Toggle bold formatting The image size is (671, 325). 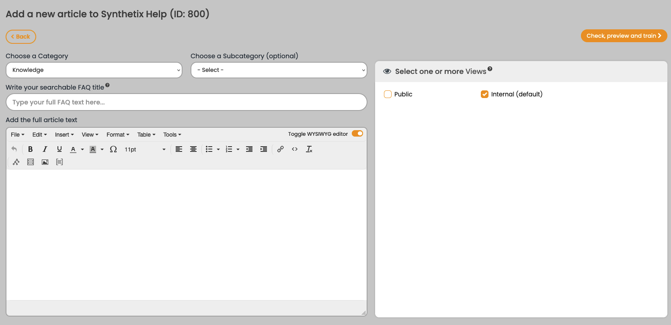coord(30,149)
